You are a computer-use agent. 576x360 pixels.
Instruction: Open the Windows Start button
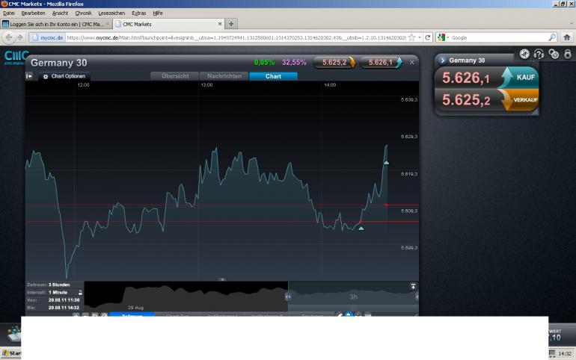tap(11, 353)
